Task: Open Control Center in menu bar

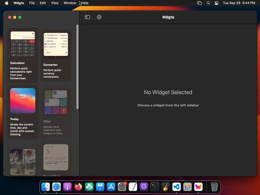Action: click(217, 3)
